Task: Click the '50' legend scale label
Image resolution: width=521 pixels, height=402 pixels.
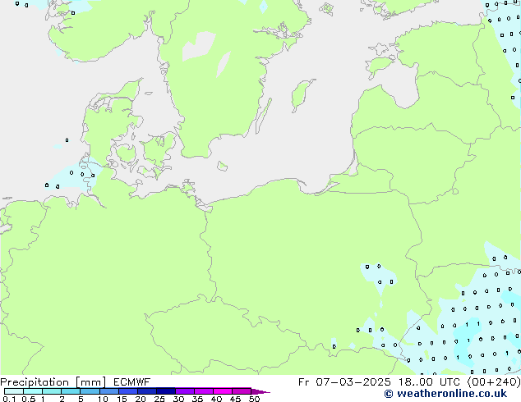Action: [x=254, y=399]
